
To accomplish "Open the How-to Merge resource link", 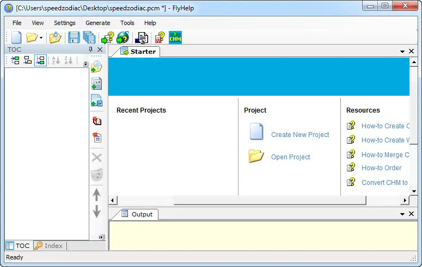I will [386, 155].
